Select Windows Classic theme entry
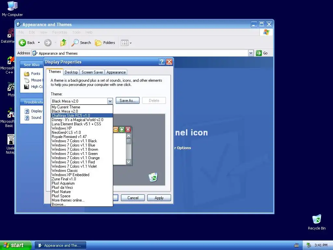 82,171
